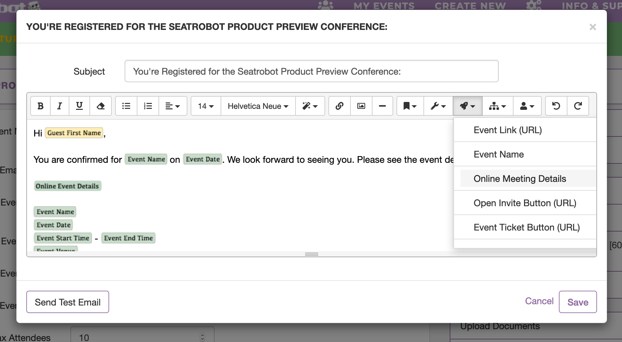The height and width of the screenshot is (342, 622).
Task: Click the Max Attendees number field behind dialog
Action: [x=143, y=335]
